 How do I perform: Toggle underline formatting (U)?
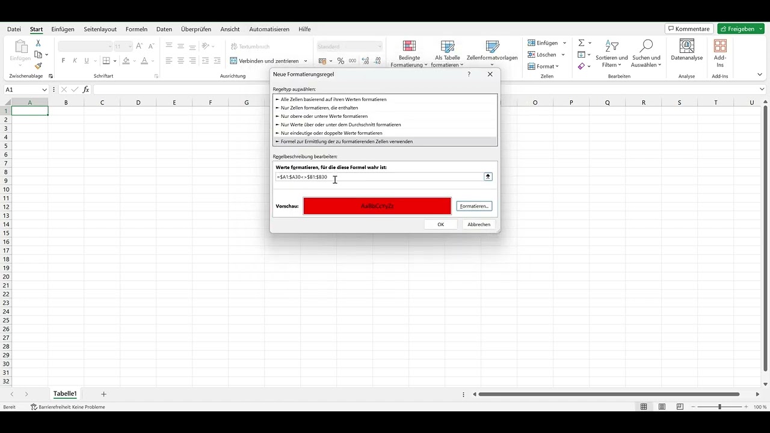point(87,61)
